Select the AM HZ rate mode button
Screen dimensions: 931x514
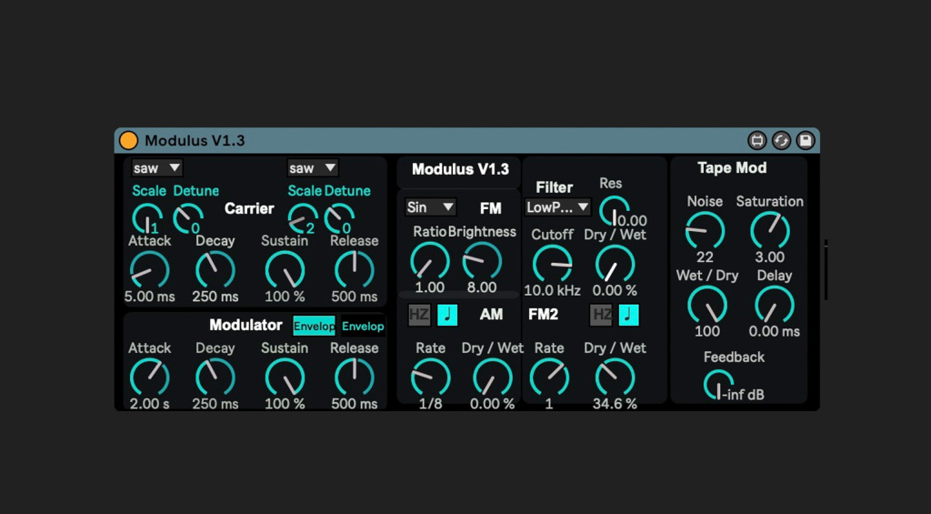pos(419,315)
